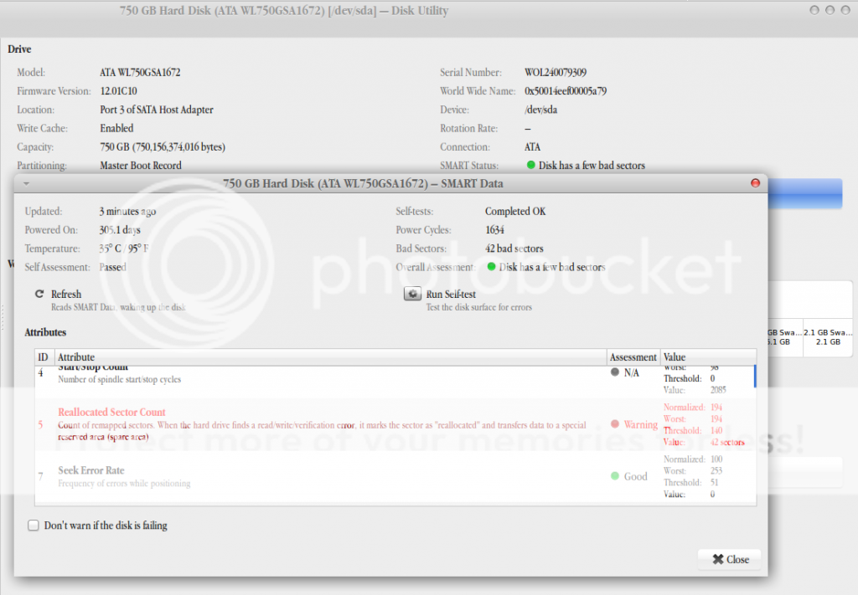
Task: Click the red close dot on SMART Data titlebar
Action: click(755, 182)
